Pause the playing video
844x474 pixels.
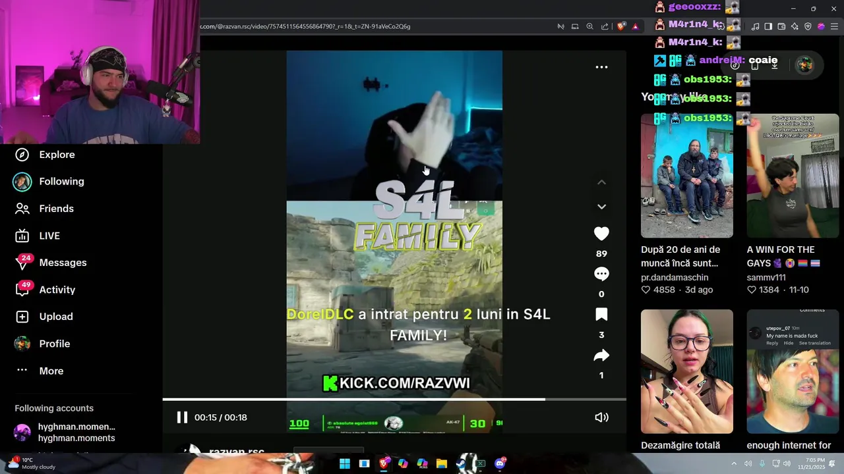coord(182,417)
